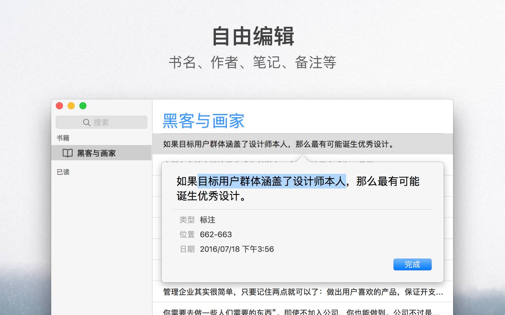Click the red close window button
This screenshot has width=505, height=315.
[60, 106]
